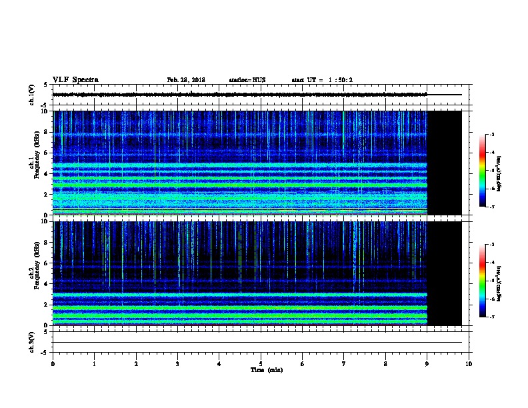Image resolution: width=528 pixels, height=408 pixels.
Task: Click time axis tick label "4"
Action: [219, 364]
